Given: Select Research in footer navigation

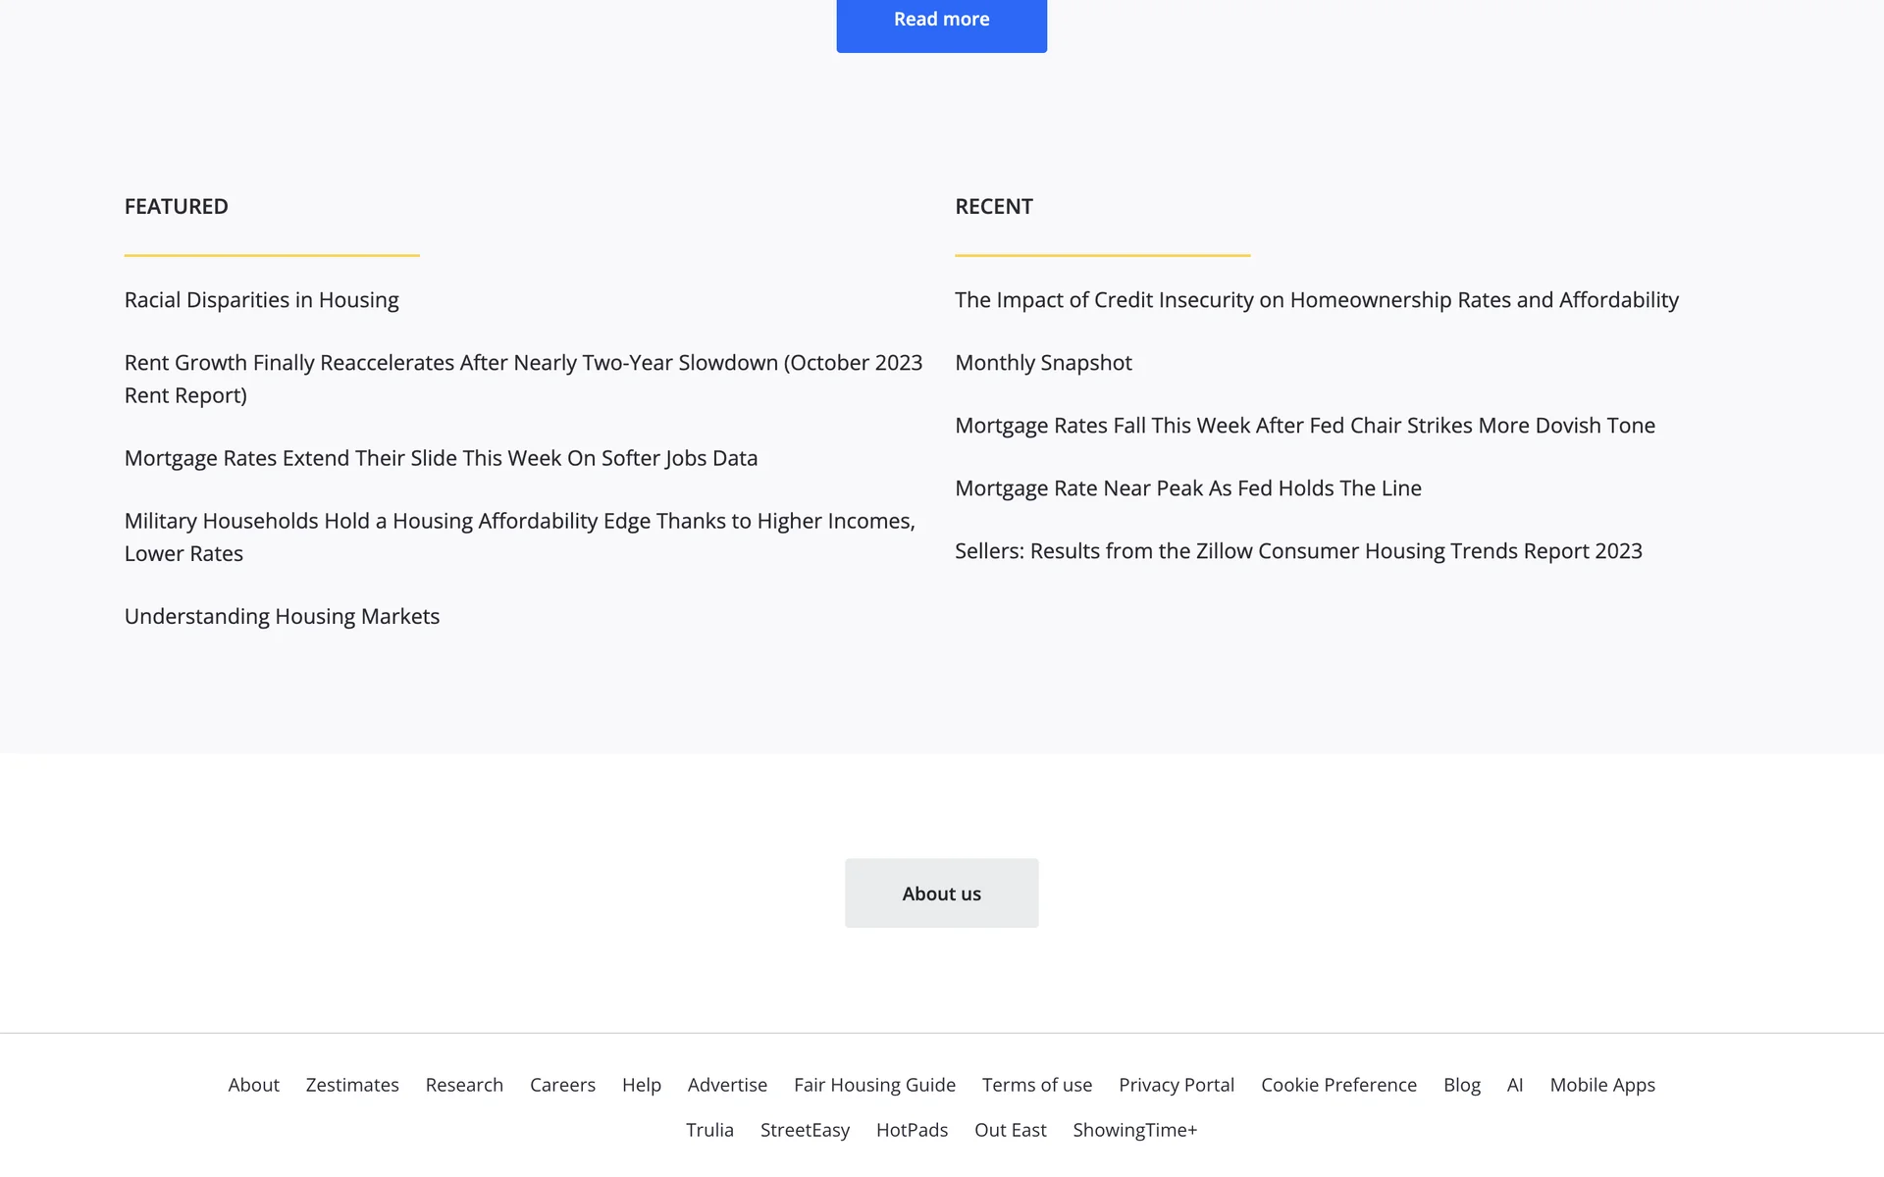Looking at the screenshot, I should coord(464,1085).
